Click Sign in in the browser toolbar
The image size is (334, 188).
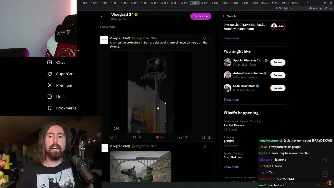click(313, 8)
